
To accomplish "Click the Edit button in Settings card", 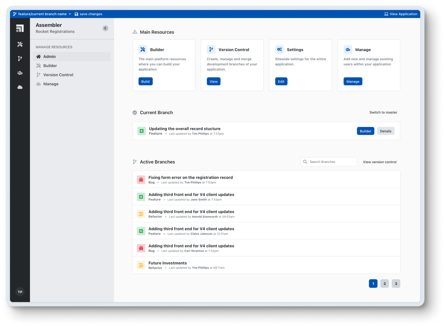I will 281,81.
